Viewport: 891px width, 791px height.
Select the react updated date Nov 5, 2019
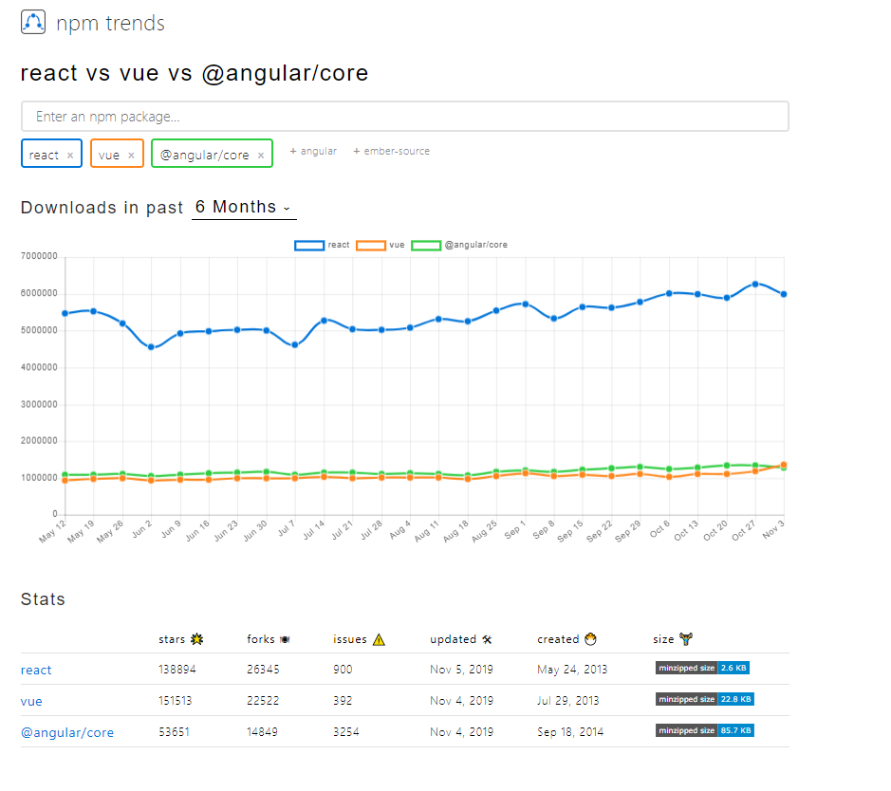(x=461, y=670)
